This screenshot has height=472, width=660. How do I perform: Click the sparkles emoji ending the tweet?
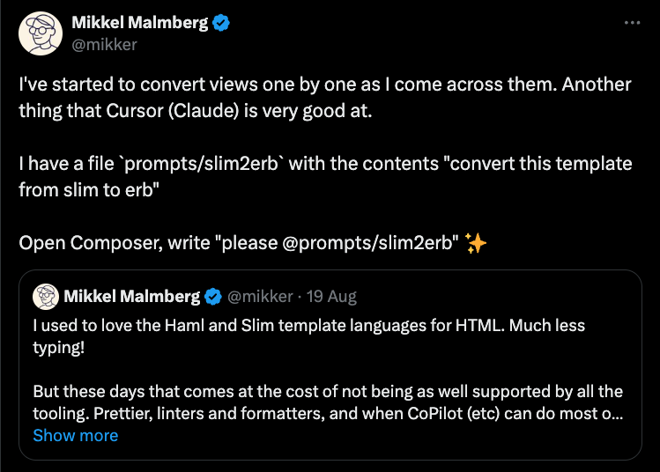(x=476, y=245)
